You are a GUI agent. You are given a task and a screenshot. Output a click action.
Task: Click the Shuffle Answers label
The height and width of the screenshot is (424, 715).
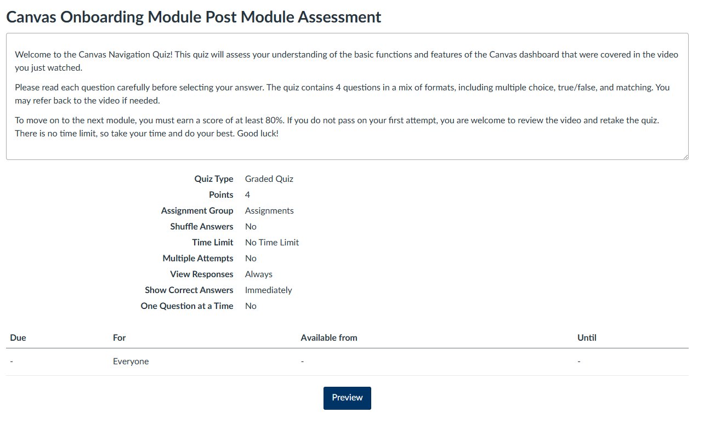(x=201, y=226)
